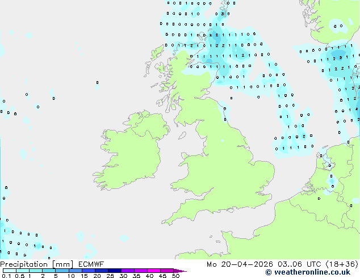Click the '0.5' legend label
This screenshot has height=278, width=360.
20,276
